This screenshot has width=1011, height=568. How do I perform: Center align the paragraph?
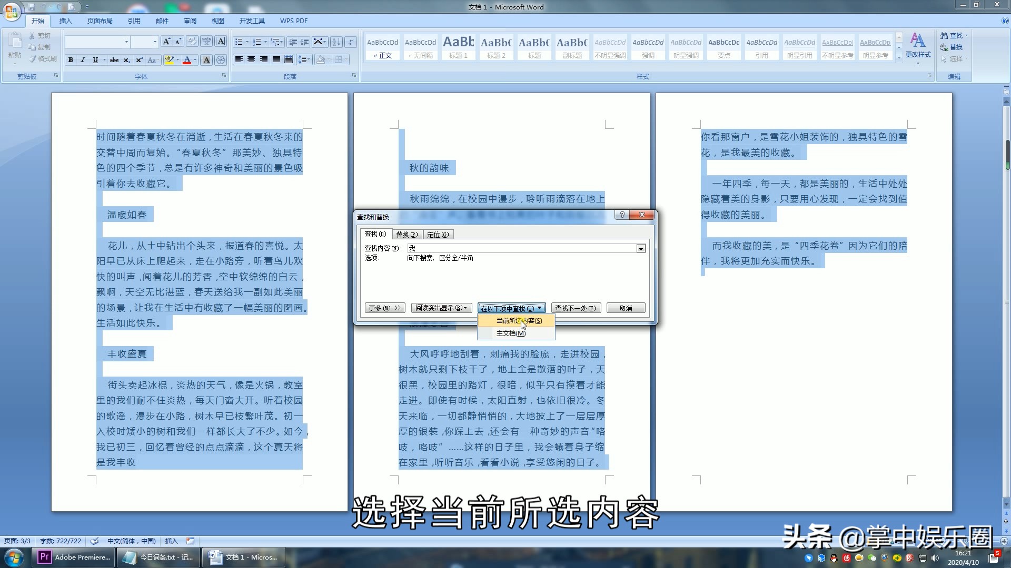(251, 59)
